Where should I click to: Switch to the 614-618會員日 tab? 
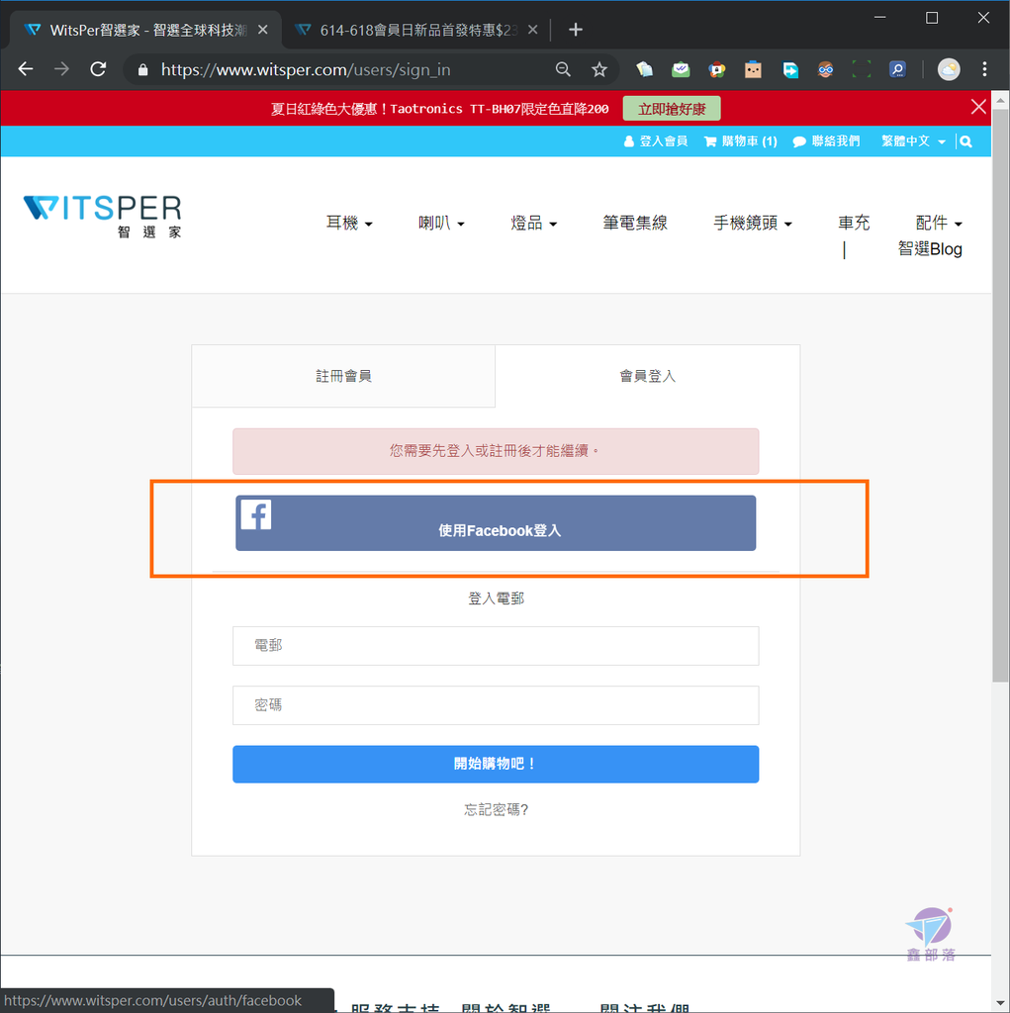(412, 30)
